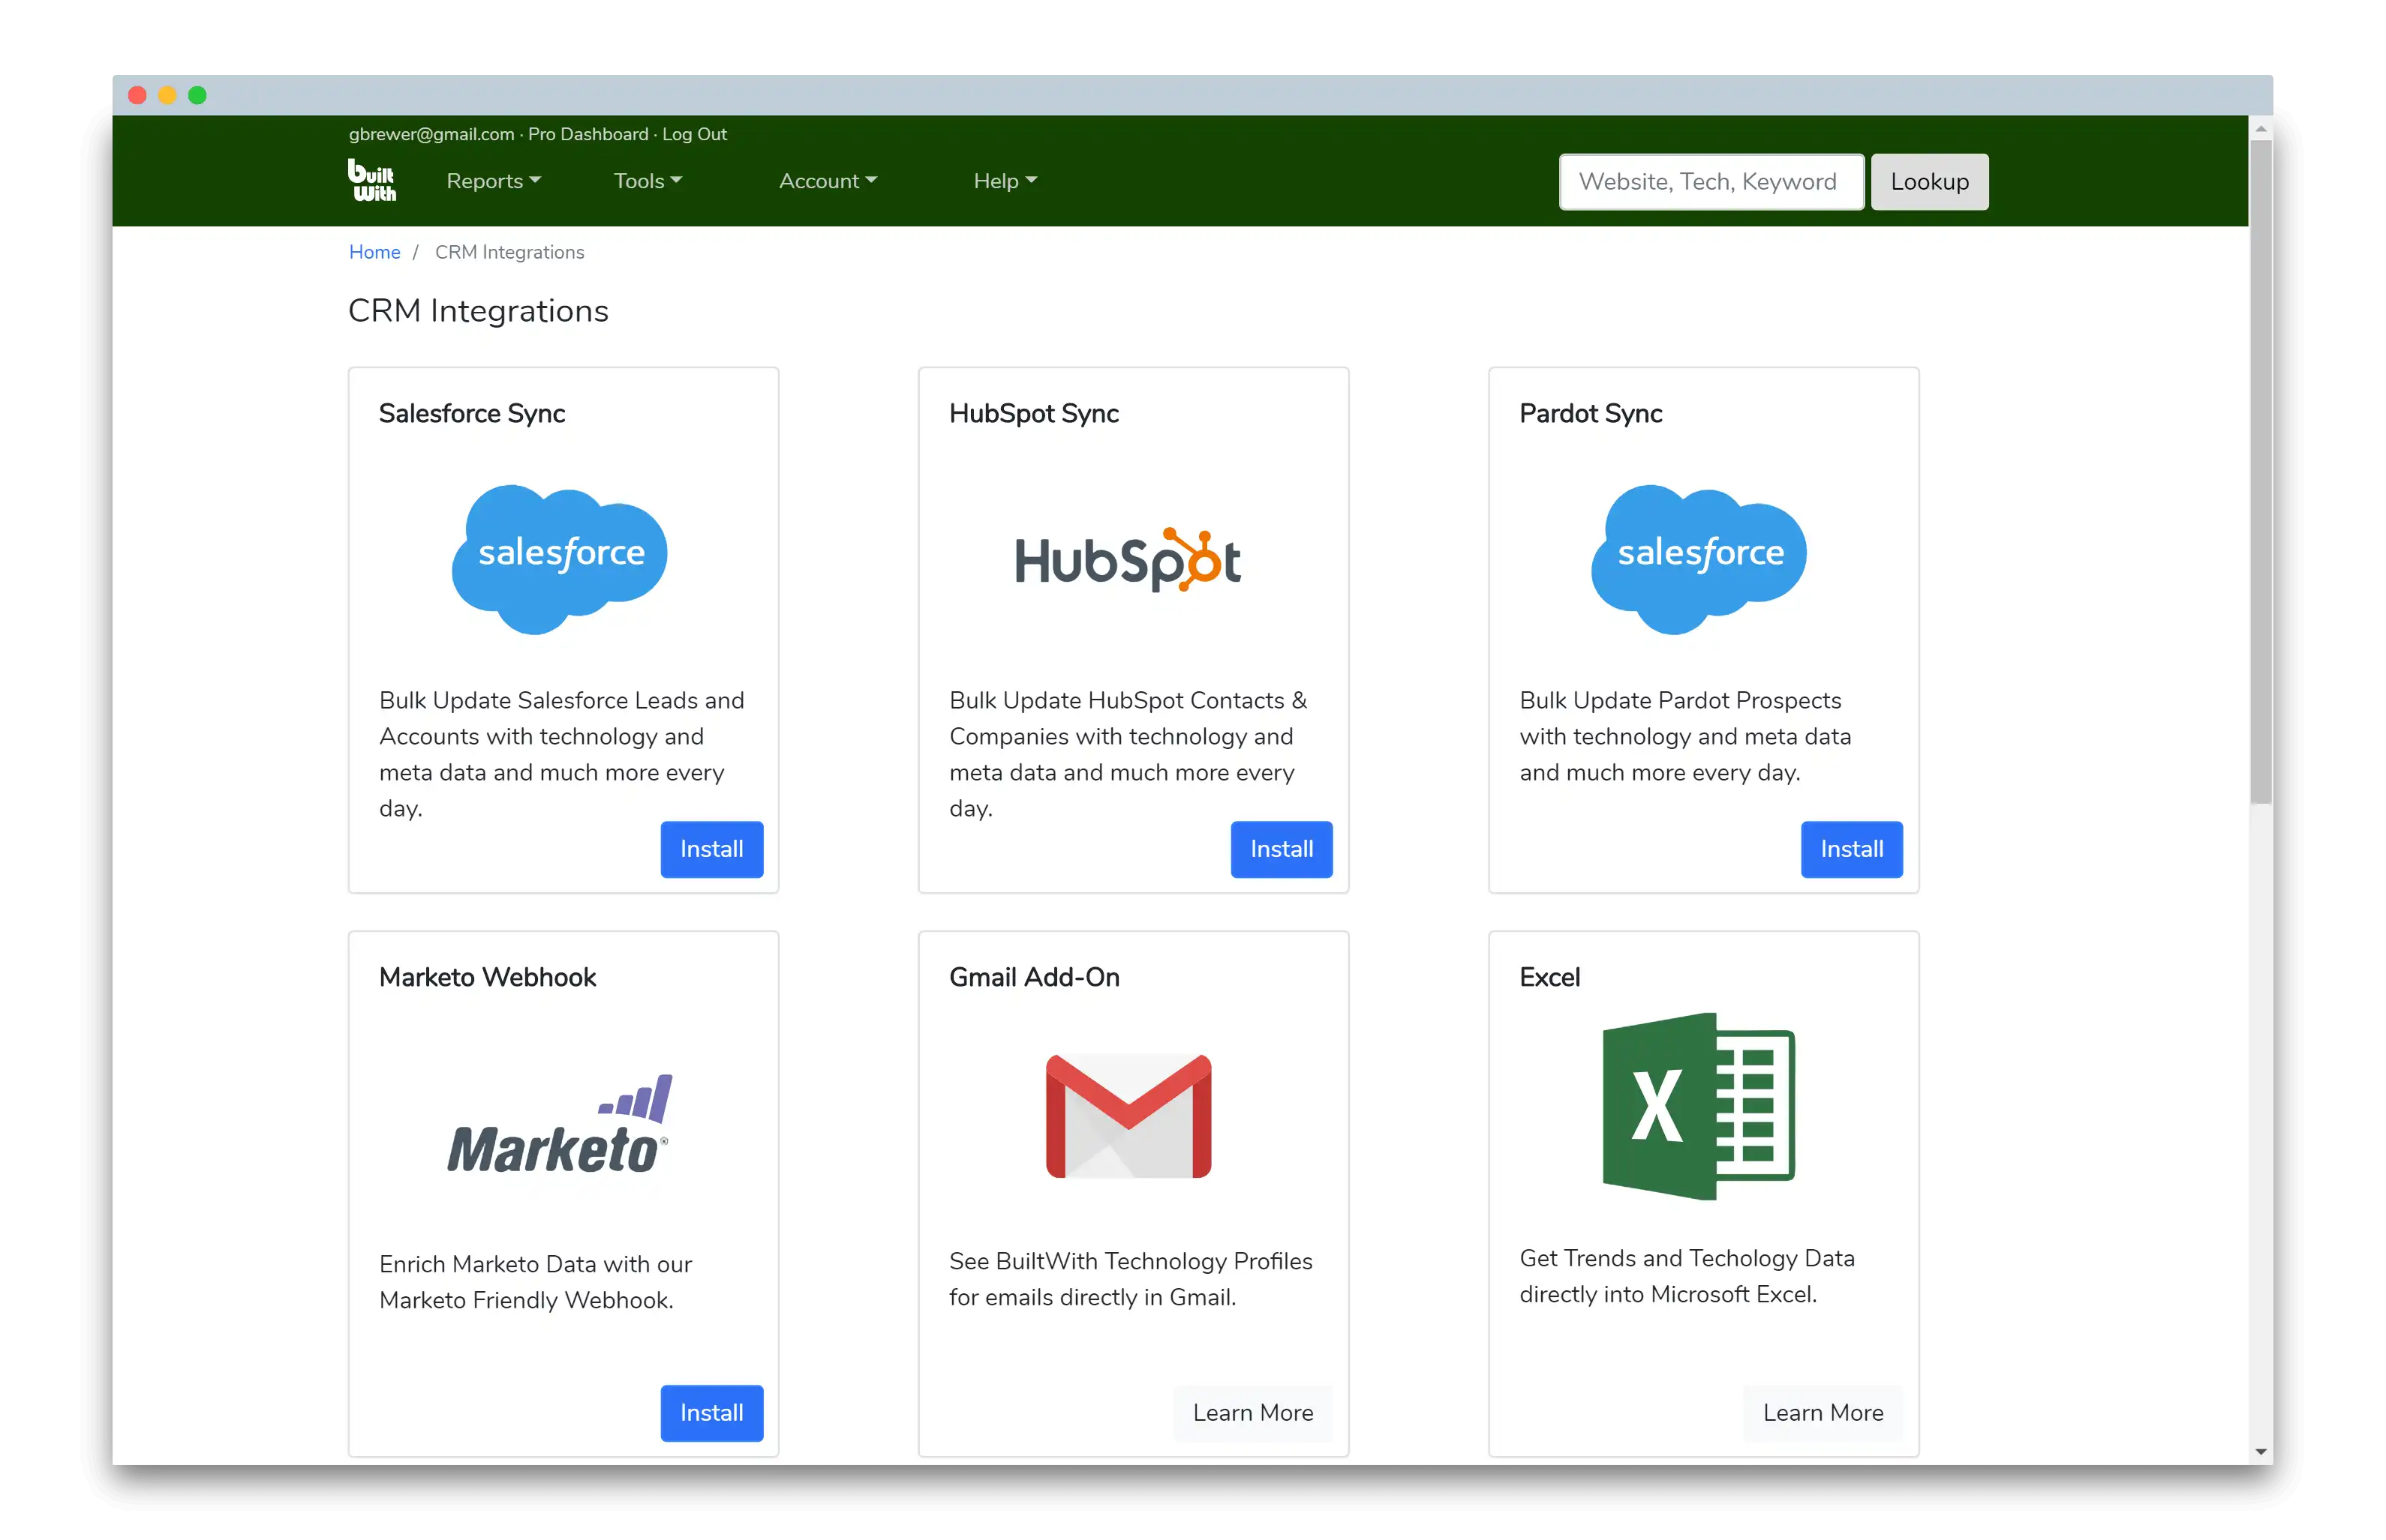Expand the Help dropdown menu
2386x1540 pixels.
coord(1005,181)
